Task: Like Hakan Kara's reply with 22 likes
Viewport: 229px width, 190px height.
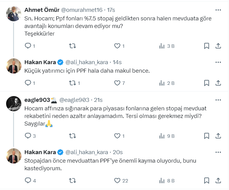Action: tap(117, 181)
